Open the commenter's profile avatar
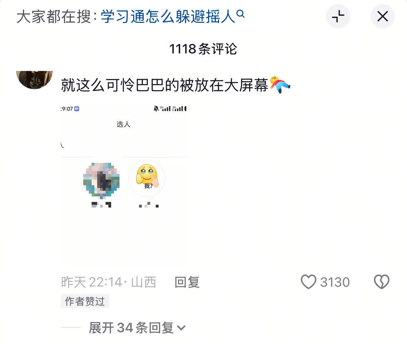 [34, 80]
